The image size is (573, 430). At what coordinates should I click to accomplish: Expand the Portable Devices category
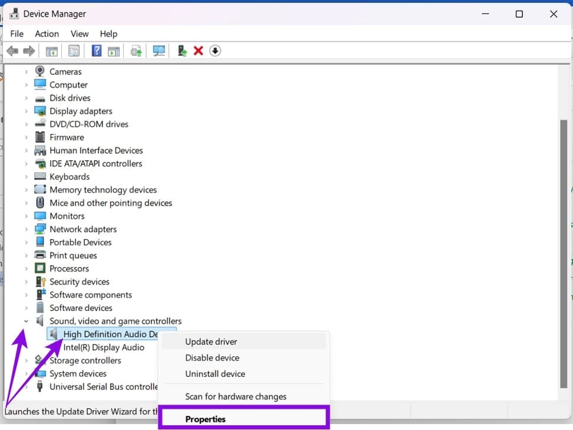coord(26,243)
